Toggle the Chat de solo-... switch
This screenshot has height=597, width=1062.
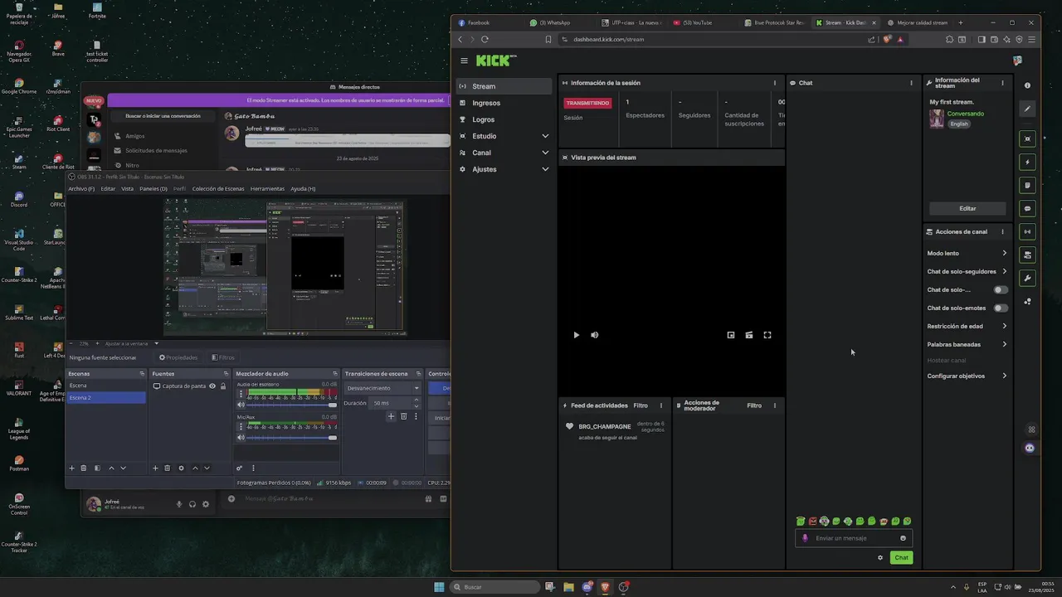(1001, 290)
